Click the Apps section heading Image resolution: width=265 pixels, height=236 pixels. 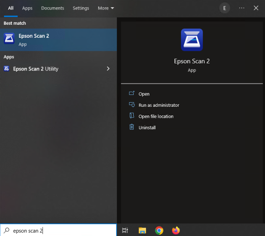(x=9, y=57)
